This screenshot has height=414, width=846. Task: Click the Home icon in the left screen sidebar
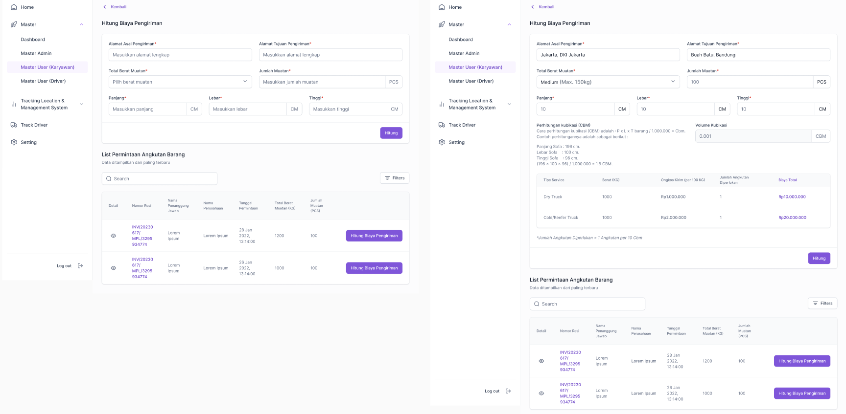click(x=14, y=7)
